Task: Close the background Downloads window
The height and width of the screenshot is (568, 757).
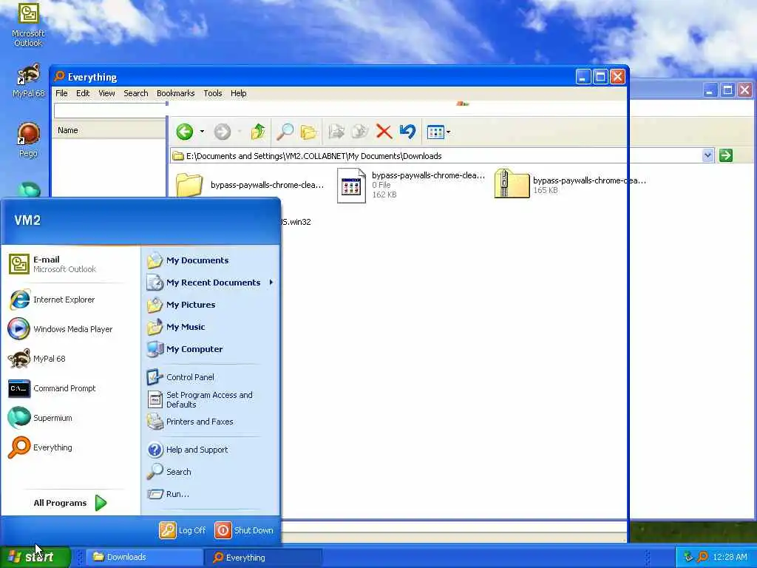Action: click(x=745, y=89)
